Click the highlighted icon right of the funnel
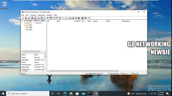The image size is (172, 96). tap(50, 18)
